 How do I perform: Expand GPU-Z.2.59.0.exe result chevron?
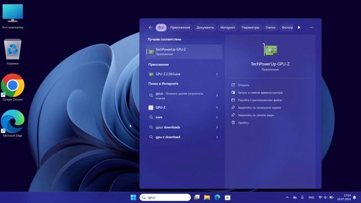click(x=217, y=74)
